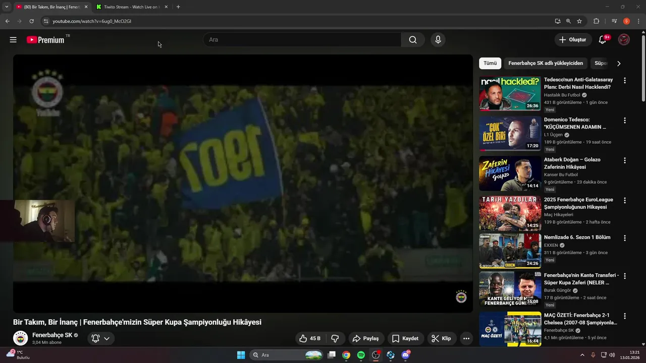The width and height of the screenshot is (646, 363).
Task: Bookmark this page with star icon
Action: pos(579,21)
